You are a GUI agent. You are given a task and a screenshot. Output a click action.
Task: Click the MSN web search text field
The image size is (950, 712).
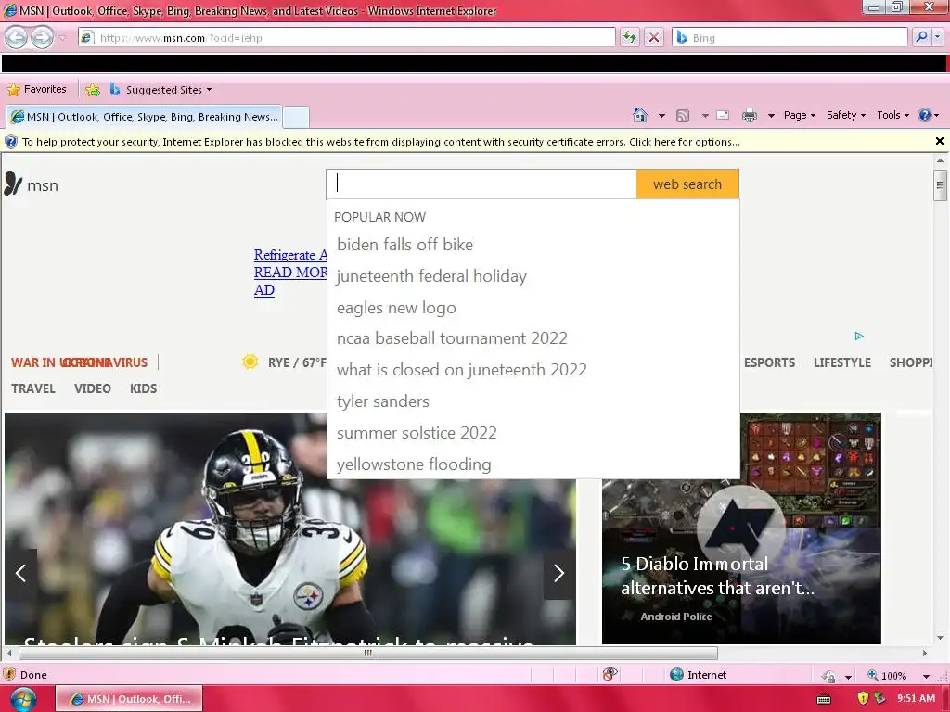(x=481, y=184)
